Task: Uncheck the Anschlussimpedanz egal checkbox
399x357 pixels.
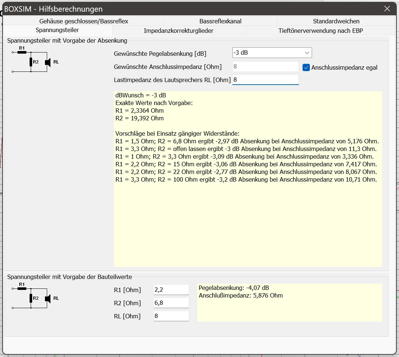Action: 306,67
